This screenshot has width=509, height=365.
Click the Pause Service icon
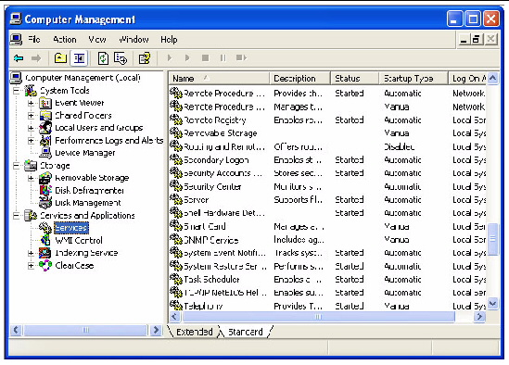point(223,58)
